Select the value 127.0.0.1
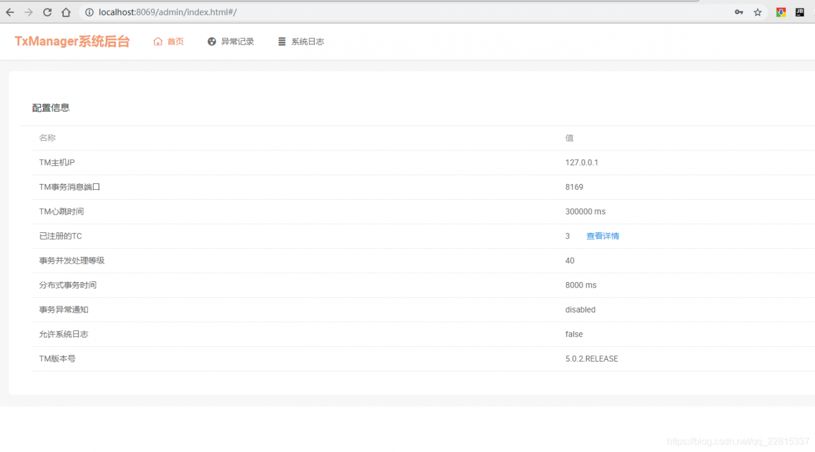815x452 pixels. pos(582,162)
